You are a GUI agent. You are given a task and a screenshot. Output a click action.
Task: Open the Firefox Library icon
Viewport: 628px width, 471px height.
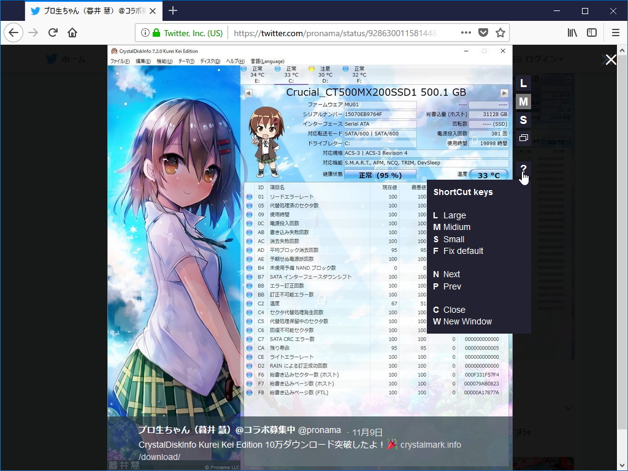pos(572,33)
